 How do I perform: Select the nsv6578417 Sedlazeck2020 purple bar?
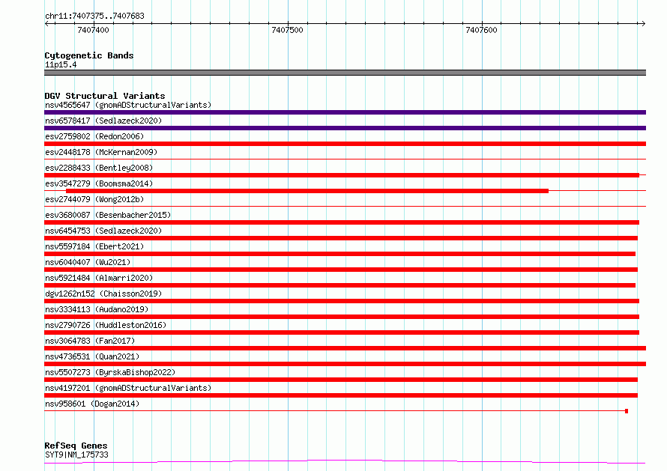(345, 128)
